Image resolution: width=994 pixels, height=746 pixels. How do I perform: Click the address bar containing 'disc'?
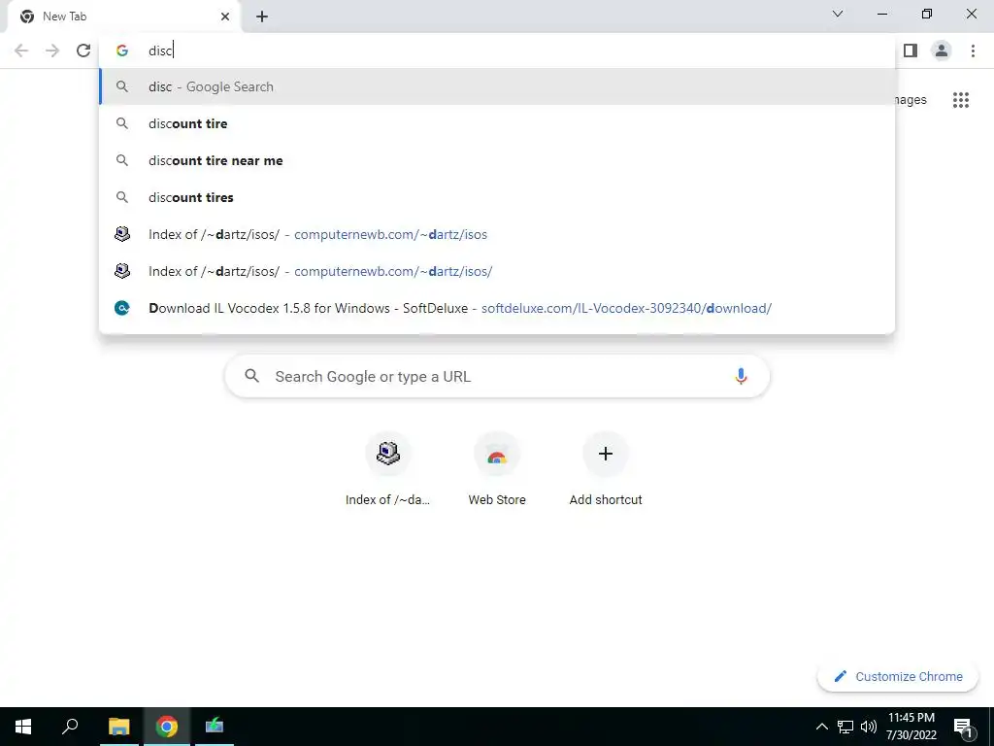(497, 51)
